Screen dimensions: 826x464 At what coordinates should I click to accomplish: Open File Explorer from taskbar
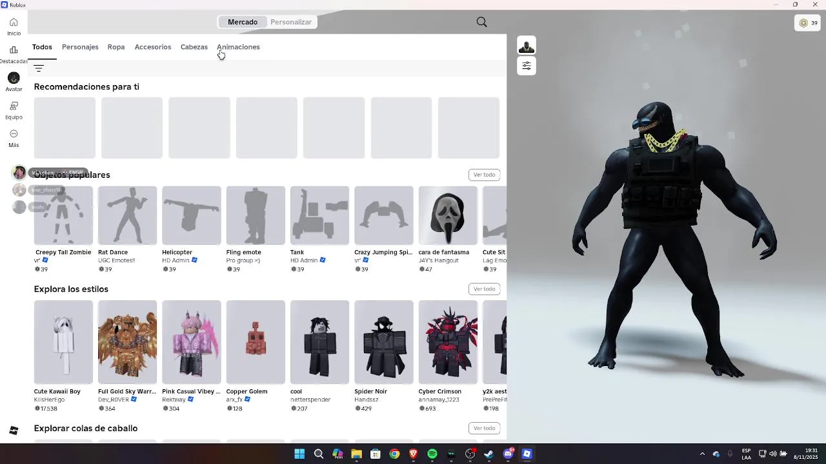[x=356, y=454]
